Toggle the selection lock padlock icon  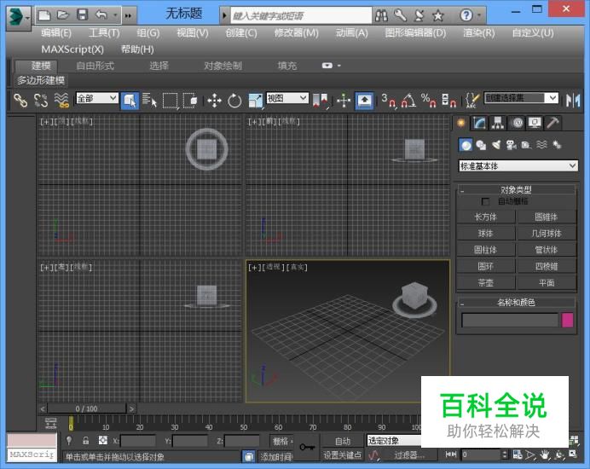(x=85, y=441)
